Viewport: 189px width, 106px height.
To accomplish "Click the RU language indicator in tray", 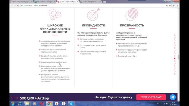I will click(x=158, y=103).
